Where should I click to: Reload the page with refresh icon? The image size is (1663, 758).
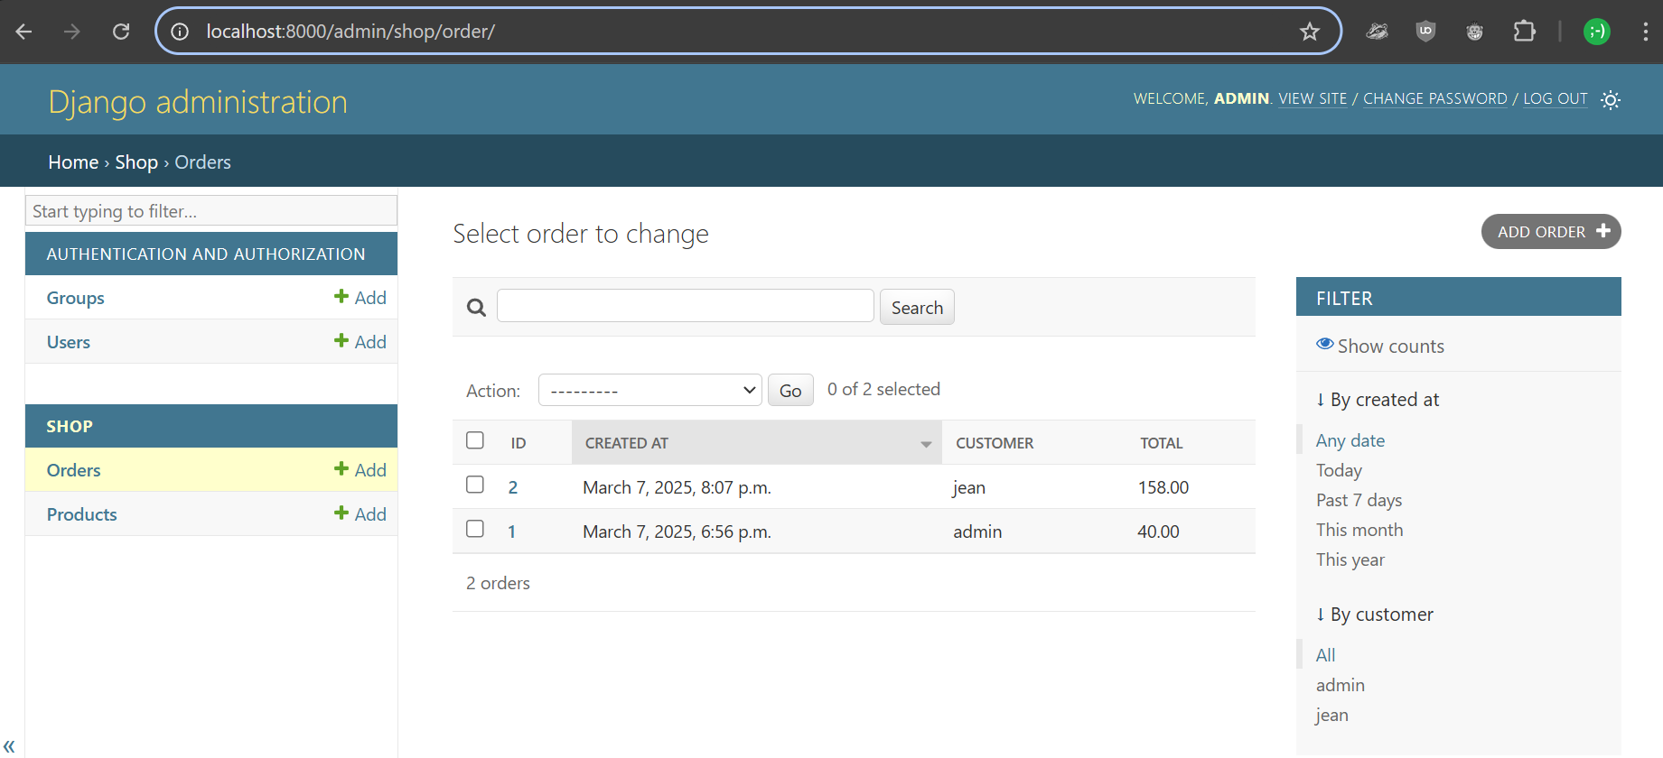[x=121, y=32]
